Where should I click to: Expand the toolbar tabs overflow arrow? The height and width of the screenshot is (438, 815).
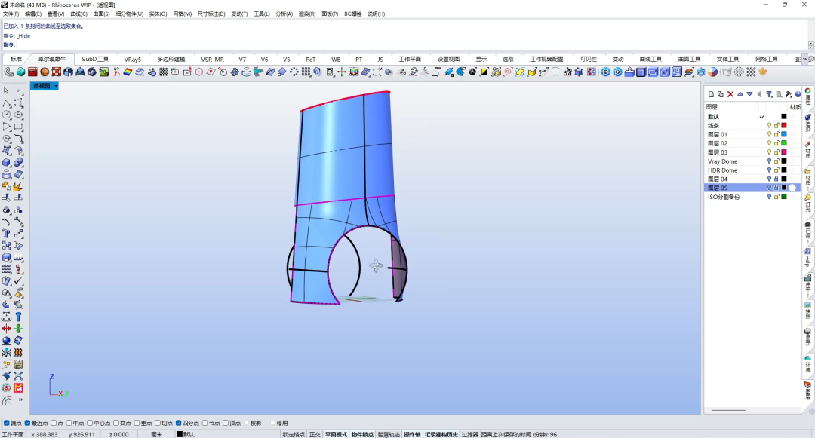click(804, 59)
